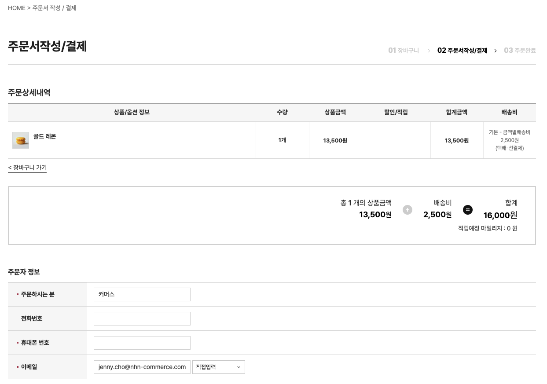Click the 휴대폰 번호 input field
The height and width of the screenshot is (384, 547).
pyautogui.click(x=142, y=343)
